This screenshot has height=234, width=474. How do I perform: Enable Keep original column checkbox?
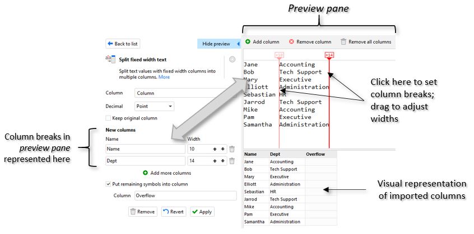(x=109, y=118)
